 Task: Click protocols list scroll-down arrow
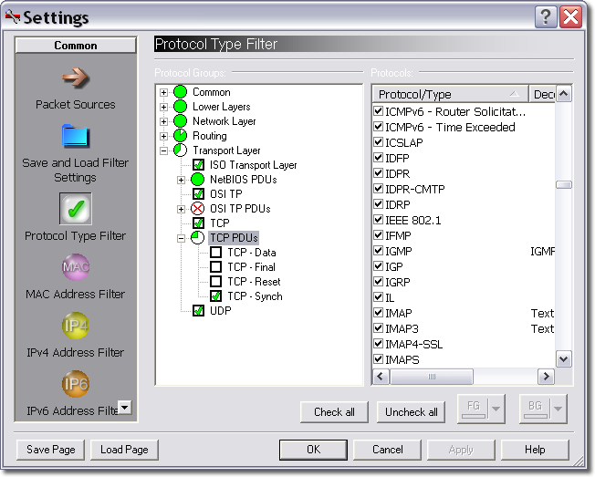[x=564, y=359]
